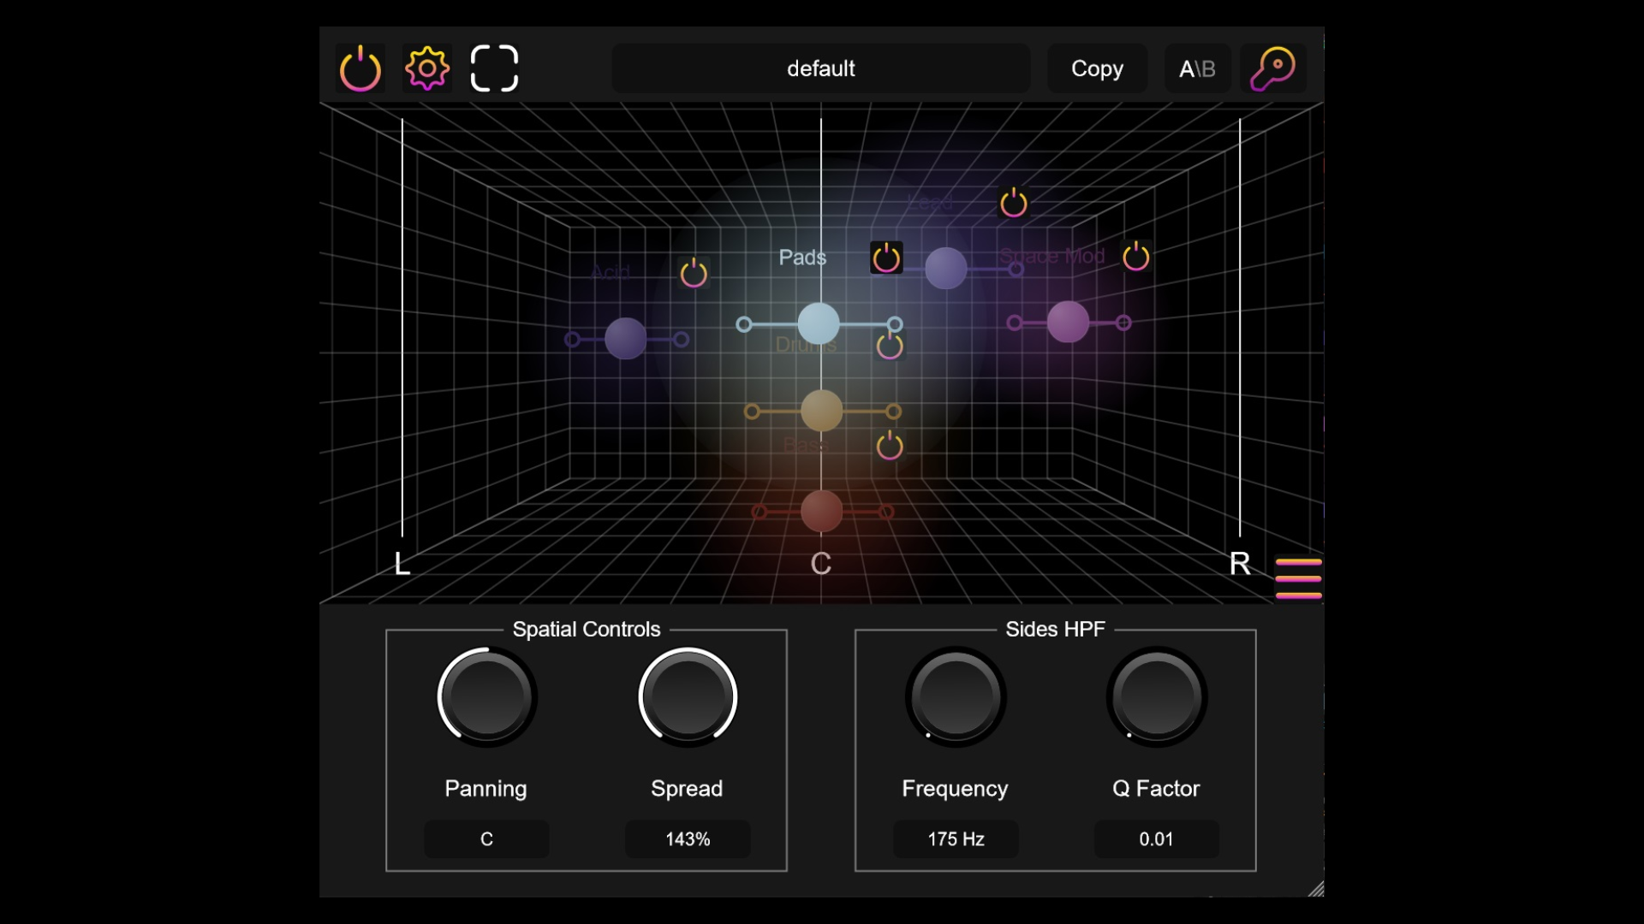Click the Q Factor value showing 0.01
The image size is (1644, 924).
(1155, 839)
